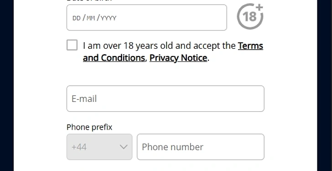
Task: Click the Phone prefix label
Action: point(89,127)
